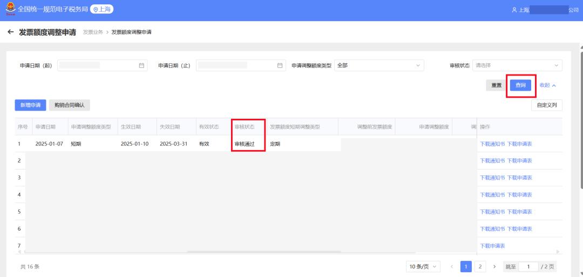Expand the 申请调整额度类型 dropdown

tap(379, 65)
